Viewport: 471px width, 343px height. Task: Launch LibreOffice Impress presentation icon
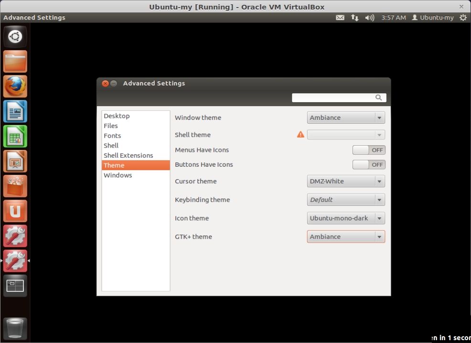click(15, 161)
